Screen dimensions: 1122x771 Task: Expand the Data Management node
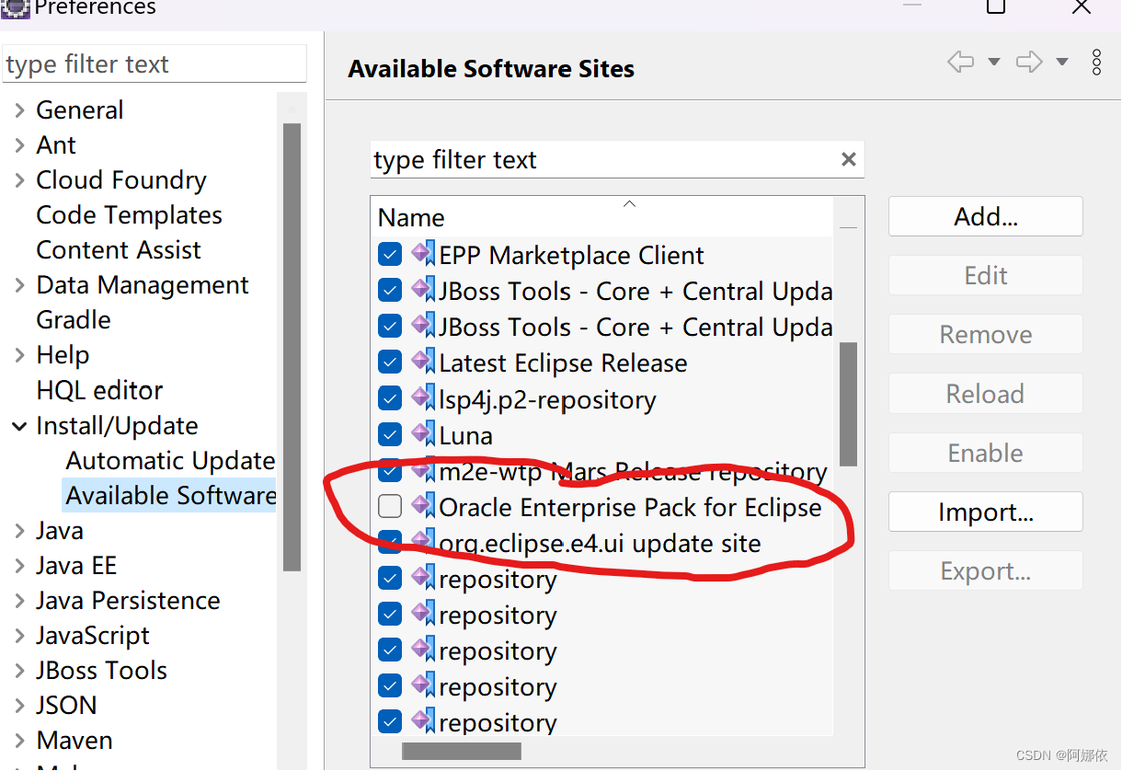[19, 285]
